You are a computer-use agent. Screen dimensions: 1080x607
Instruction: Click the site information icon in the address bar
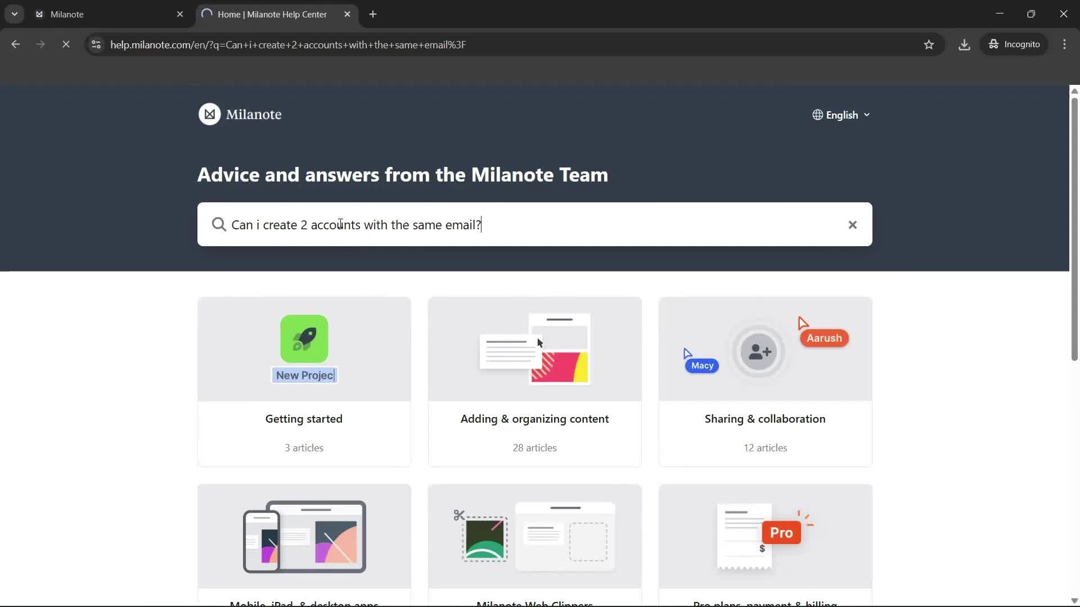pos(96,44)
